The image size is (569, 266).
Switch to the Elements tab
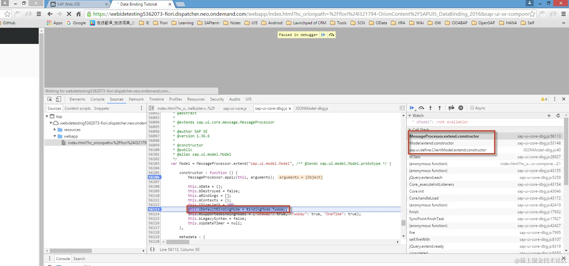(77, 99)
